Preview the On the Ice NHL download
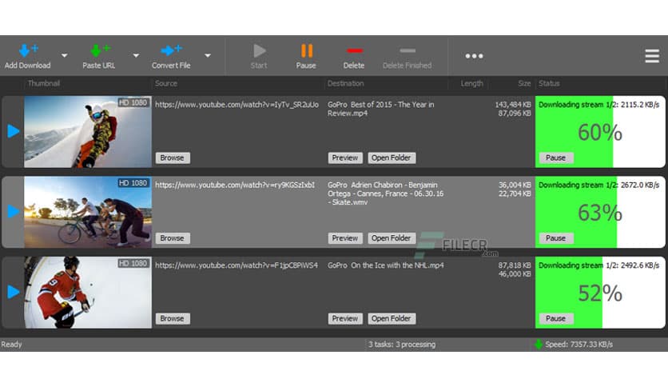 point(345,318)
